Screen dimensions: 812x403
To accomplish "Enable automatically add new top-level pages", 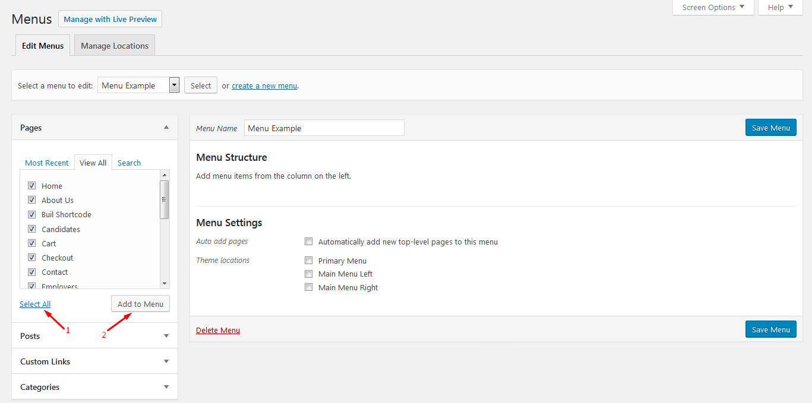I will [309, 242].
